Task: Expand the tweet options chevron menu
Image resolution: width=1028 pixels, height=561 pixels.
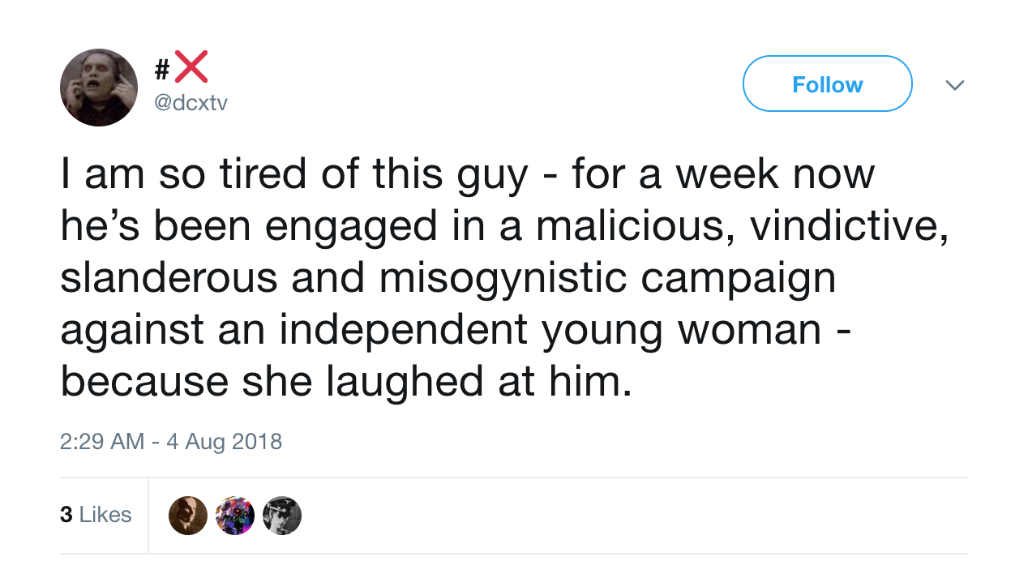Action: click(x=955, y=85)
